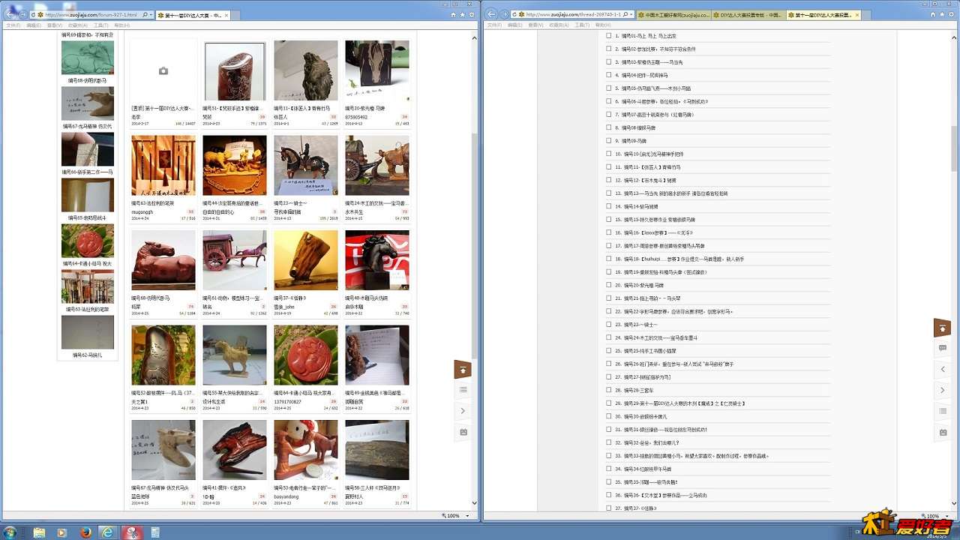Open Firefox from the taskbar
Image resolution: width=960 pixels, height=540 pixels.
85,532
